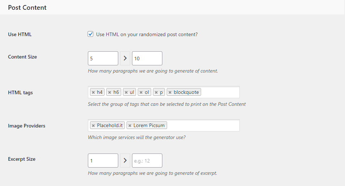Viewport: 345px width, 186px height.
Task: Remove Placehold.it image provider
Action: pos(93,126)
